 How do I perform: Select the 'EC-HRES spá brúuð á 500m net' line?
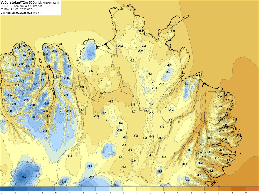click(x=21, y=6)
